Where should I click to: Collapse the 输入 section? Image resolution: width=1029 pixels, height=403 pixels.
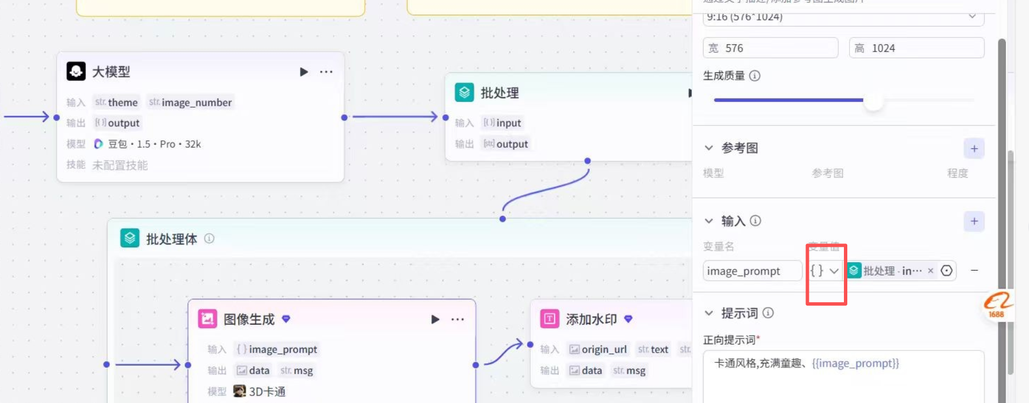(x=709, y=221)
